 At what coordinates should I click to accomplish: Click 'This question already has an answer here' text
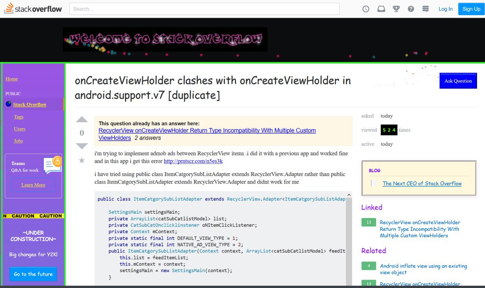pyautogui.click(x=149, y=123)
